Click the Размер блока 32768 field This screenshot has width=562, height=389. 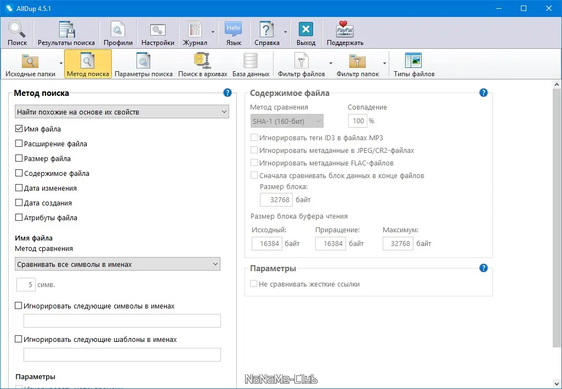[x=276, y=199]
